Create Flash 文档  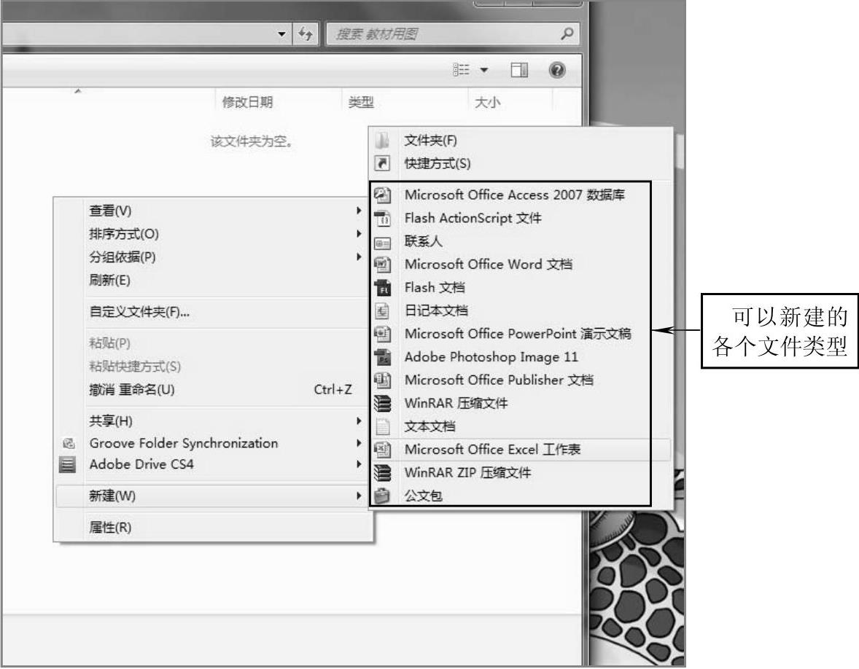(521, 287)
